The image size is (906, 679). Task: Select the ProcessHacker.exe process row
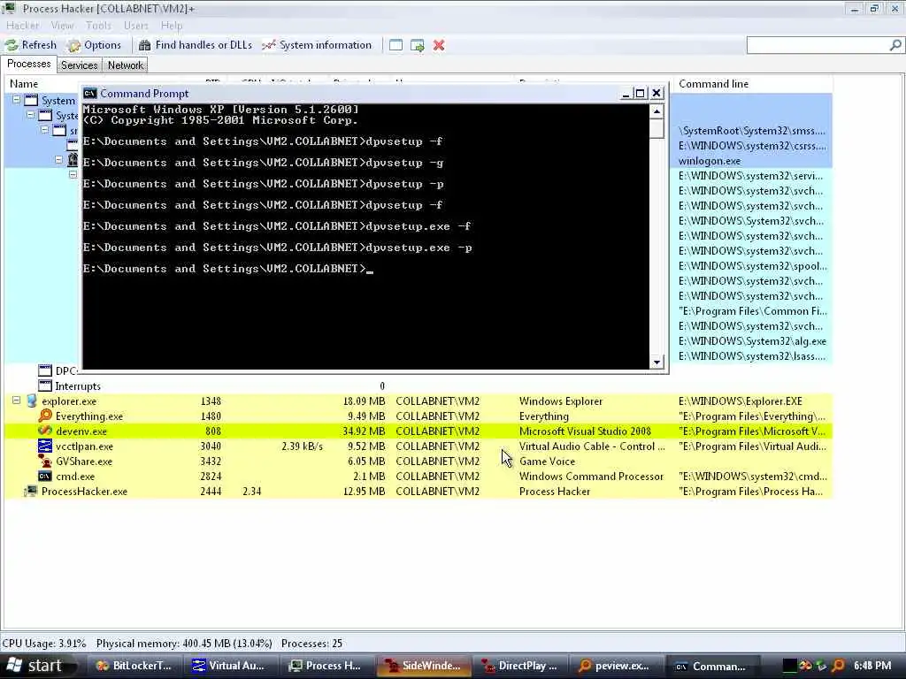coord(418,492)
